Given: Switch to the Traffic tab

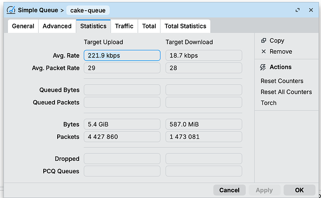Looking at the screenshot, I should (124, 26).
